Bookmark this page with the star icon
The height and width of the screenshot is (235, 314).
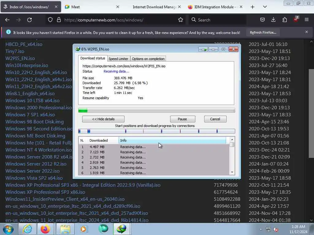point(181,20)
